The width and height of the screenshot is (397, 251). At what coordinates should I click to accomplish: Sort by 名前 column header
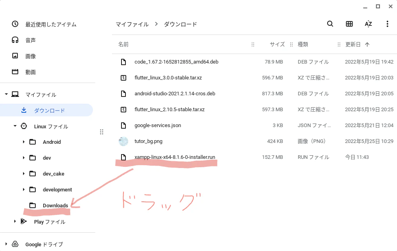point(123,44)
